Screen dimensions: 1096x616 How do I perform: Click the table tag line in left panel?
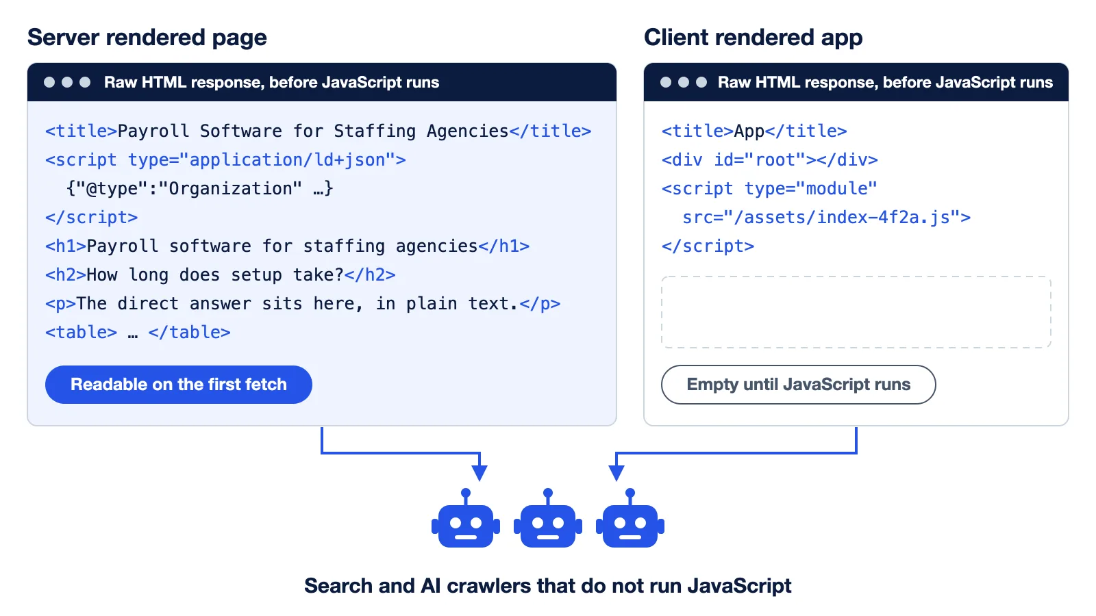point(138,332)
